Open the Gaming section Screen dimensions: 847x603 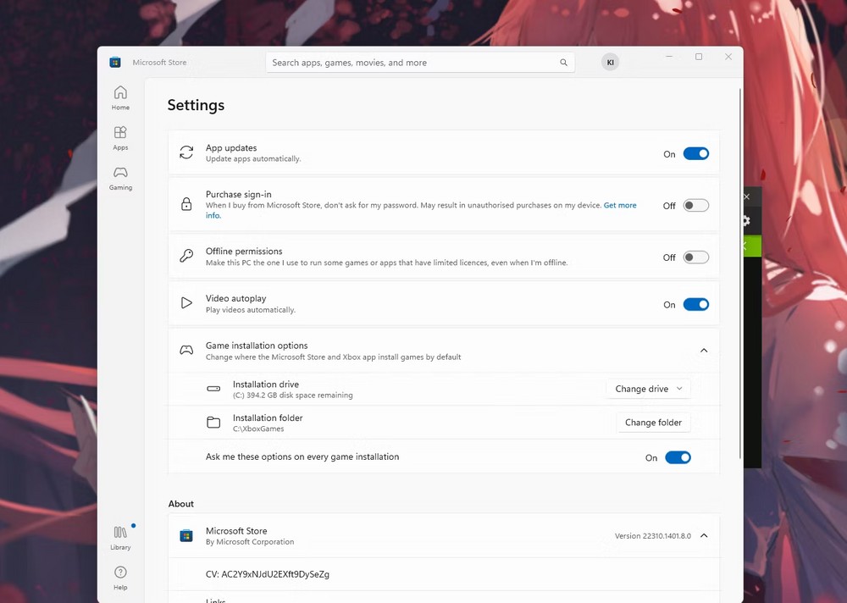[x=120, y=179]
